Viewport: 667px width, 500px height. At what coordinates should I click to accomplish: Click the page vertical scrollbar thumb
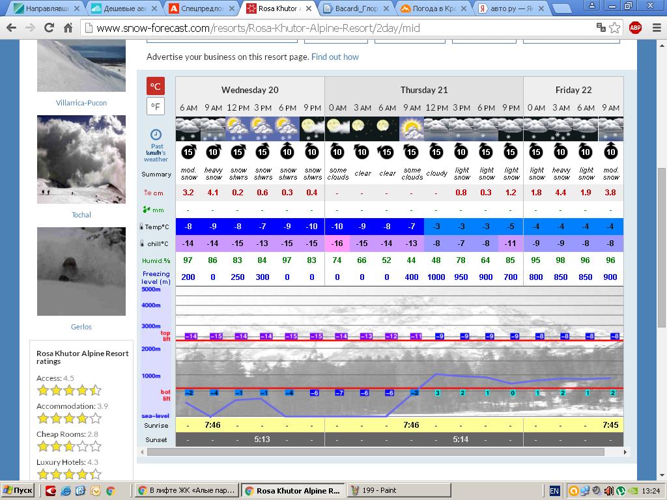point(662,247)
